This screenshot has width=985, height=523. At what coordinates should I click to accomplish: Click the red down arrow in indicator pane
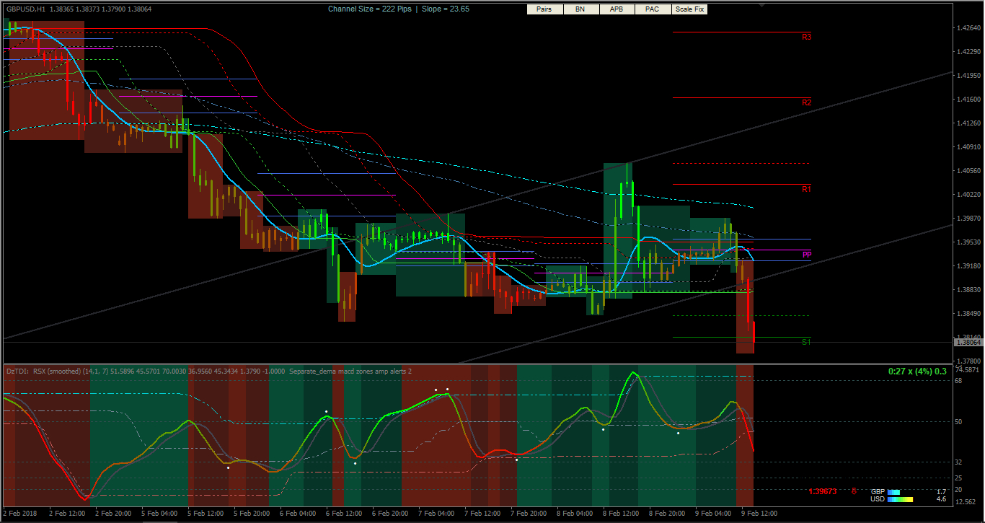[854, 491]
